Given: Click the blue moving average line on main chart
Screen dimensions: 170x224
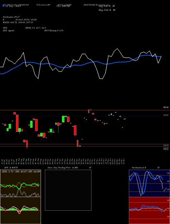Looking at the screenshot, I should coord(80,65).
